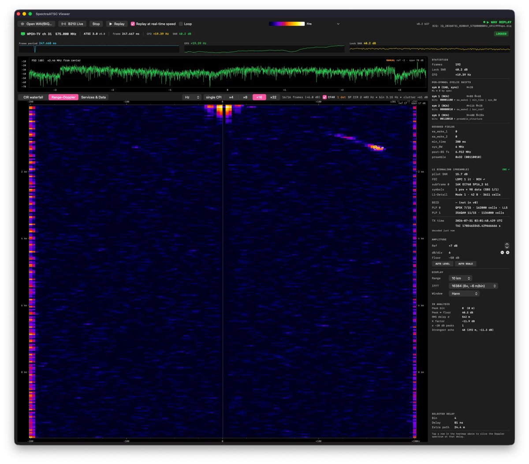Image resolution: width=529 pixels, height=464 pixels.
Task: Enable the Loop checkbox
Action: (181, 24)
